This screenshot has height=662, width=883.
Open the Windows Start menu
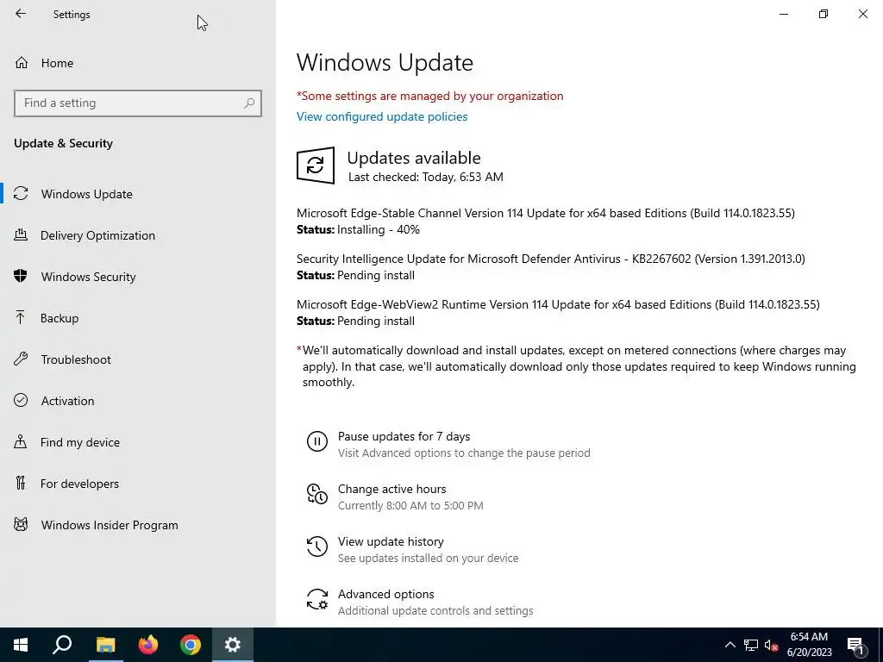click(x=21, y=645)
